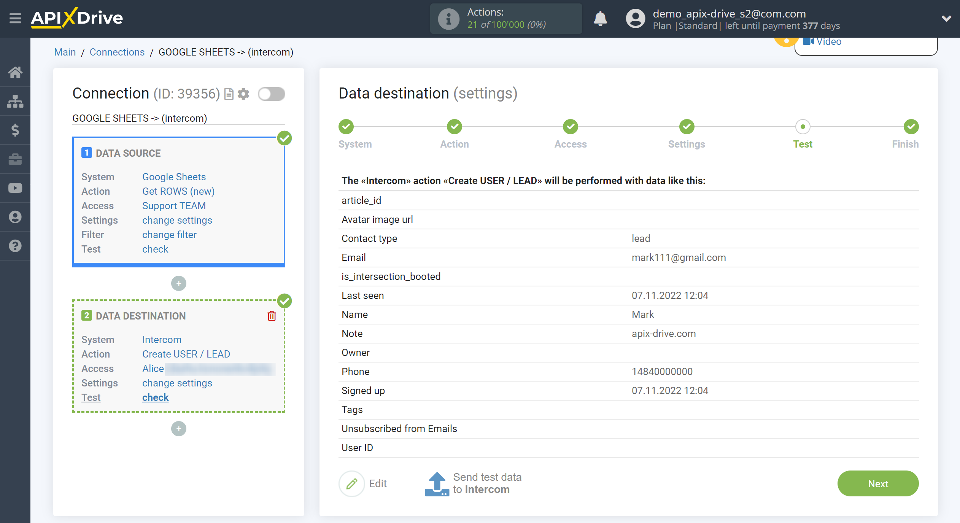
Task: Click change settings in Data Destination
Action: [177, 383]
